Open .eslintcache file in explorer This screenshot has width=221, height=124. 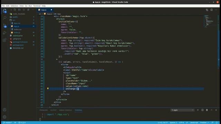tap(18, 36)
